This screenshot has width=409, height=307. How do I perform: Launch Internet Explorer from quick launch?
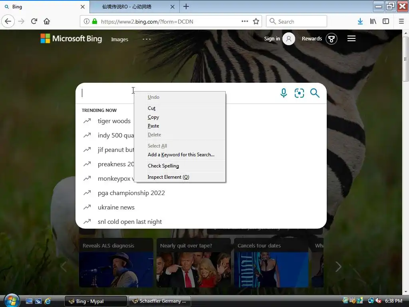point(48,301)
